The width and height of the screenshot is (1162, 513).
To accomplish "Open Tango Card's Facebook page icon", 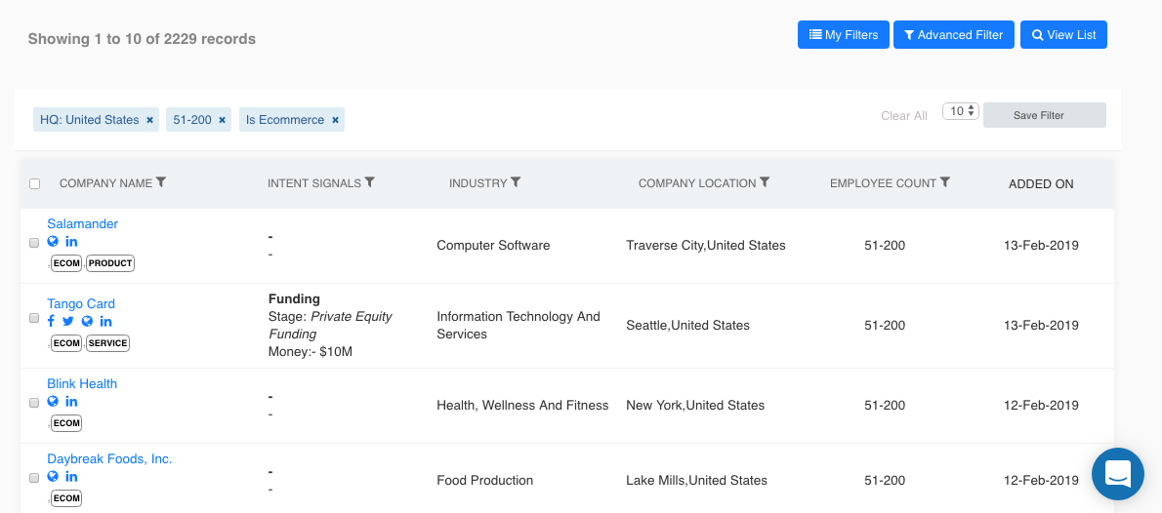I will (51, 321).
